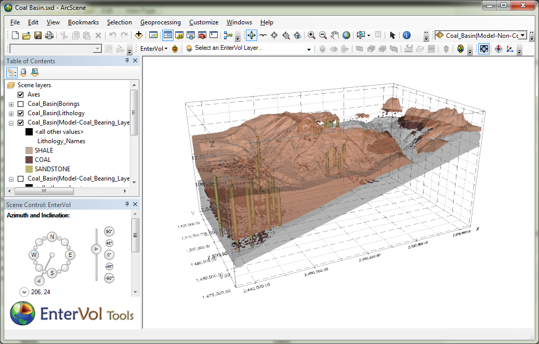Select the Pan hand tool
The height and width of the screenshot is (344, 539).
click(x=334, y=35)
